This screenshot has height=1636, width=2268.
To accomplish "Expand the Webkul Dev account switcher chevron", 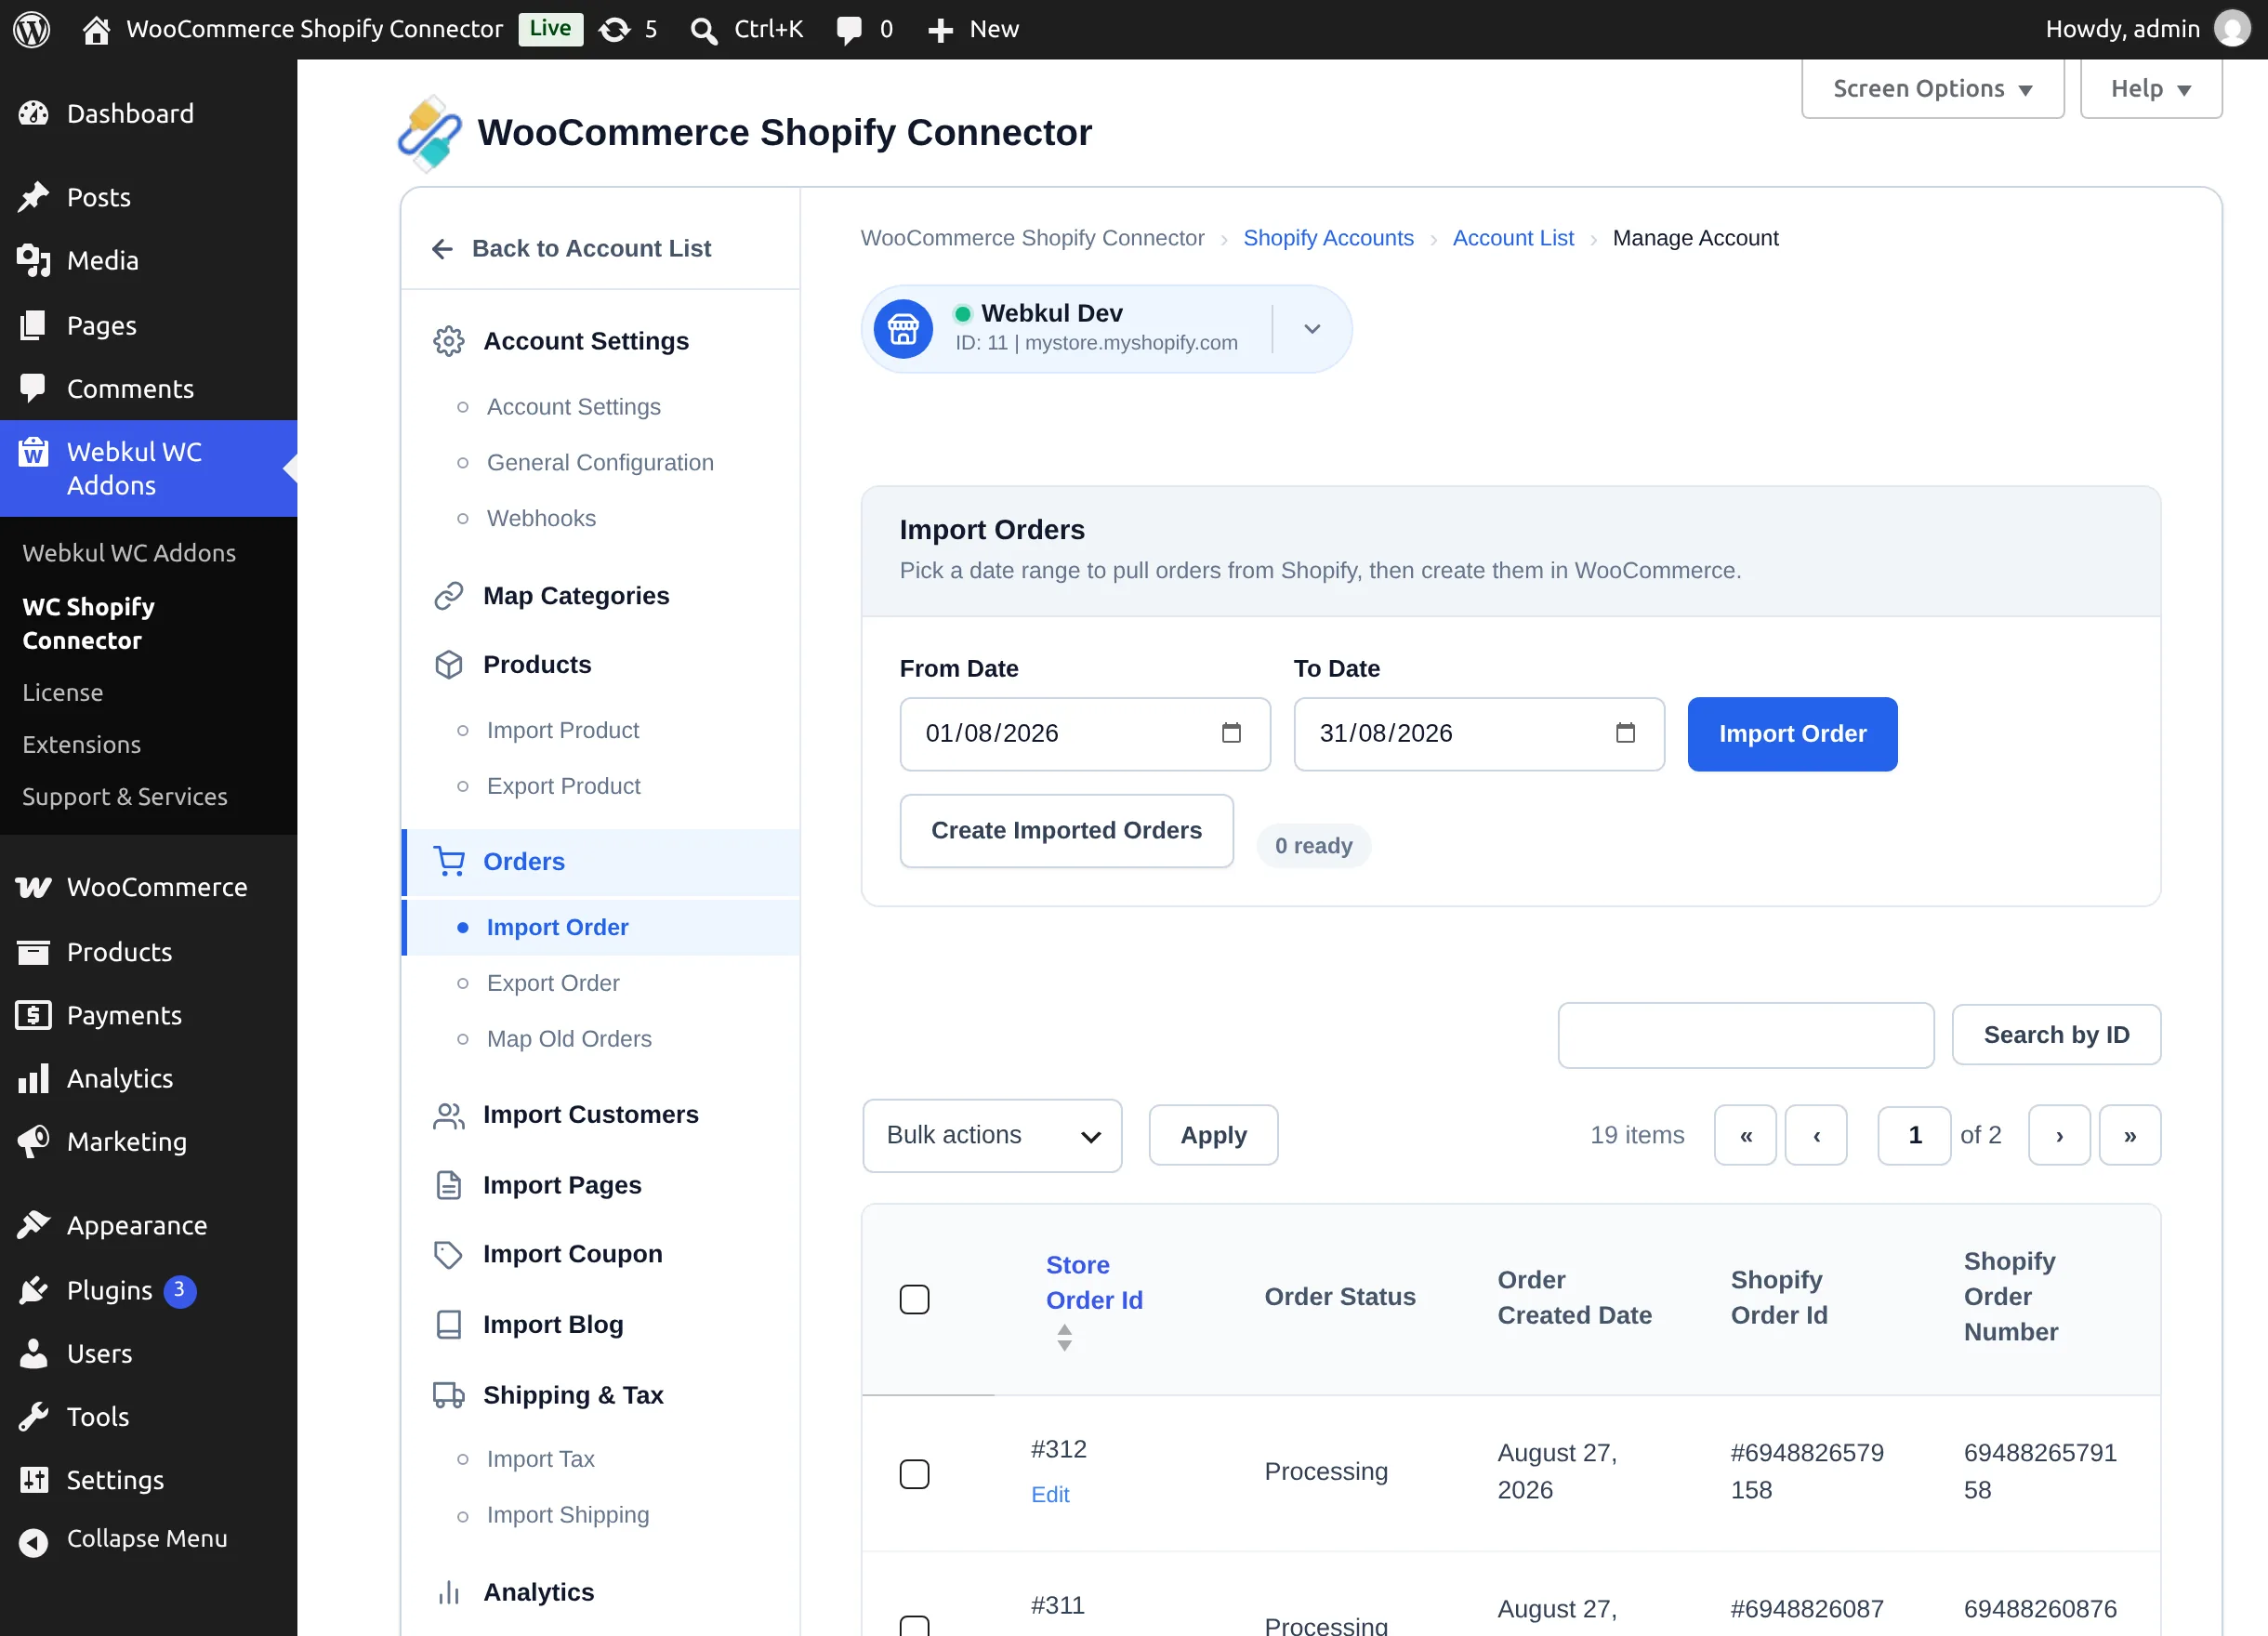I will [1312, 329].
